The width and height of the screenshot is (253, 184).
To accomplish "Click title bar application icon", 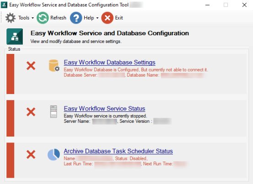I will pyautogui.click(x=4, y=5).
